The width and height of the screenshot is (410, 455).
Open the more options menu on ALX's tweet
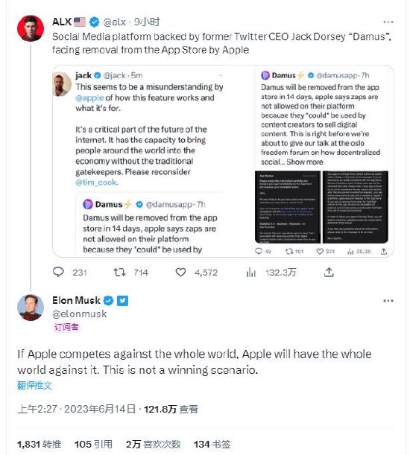point(388,22)
